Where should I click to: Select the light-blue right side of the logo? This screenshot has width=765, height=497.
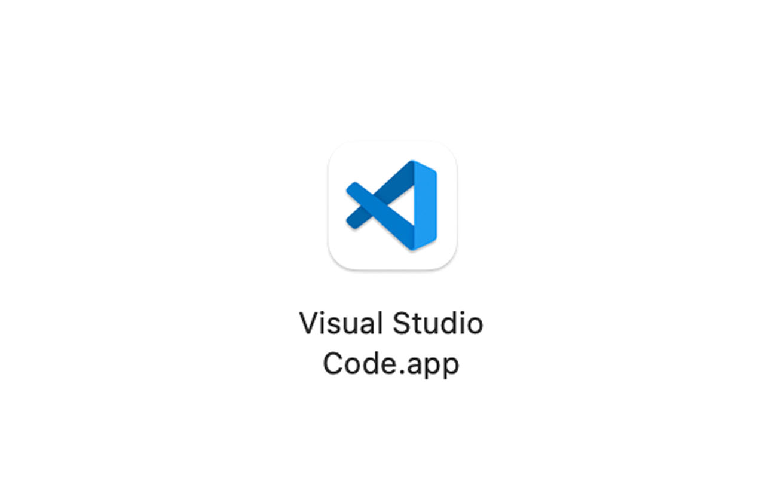(x=426, y=205)
